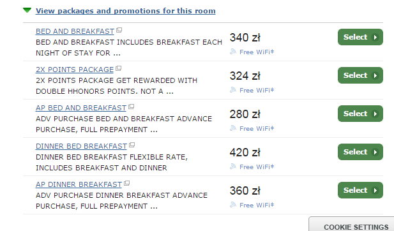Open DINNER BED BREAKFAST link
The image size is (394, 231).
coord(81,146)
